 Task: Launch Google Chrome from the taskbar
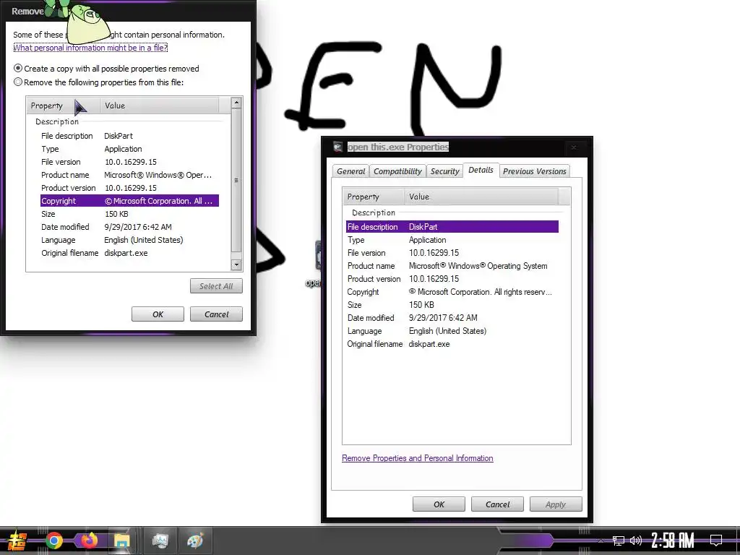pyautogui.click(x=53, y=541)
